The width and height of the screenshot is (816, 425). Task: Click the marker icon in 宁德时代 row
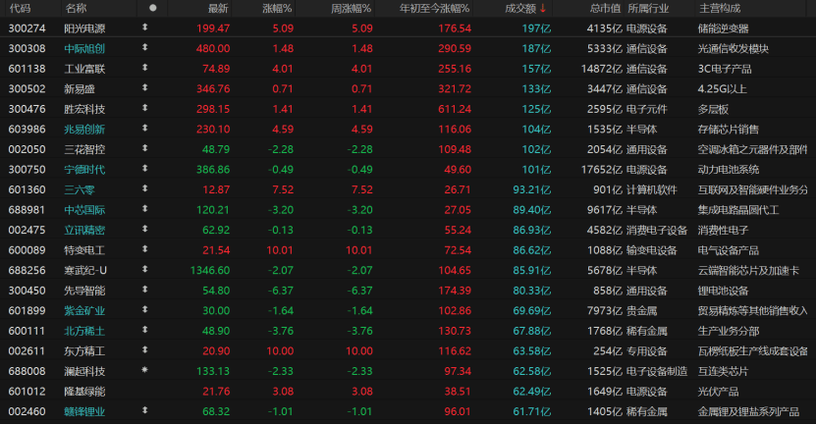pos(145,170)
